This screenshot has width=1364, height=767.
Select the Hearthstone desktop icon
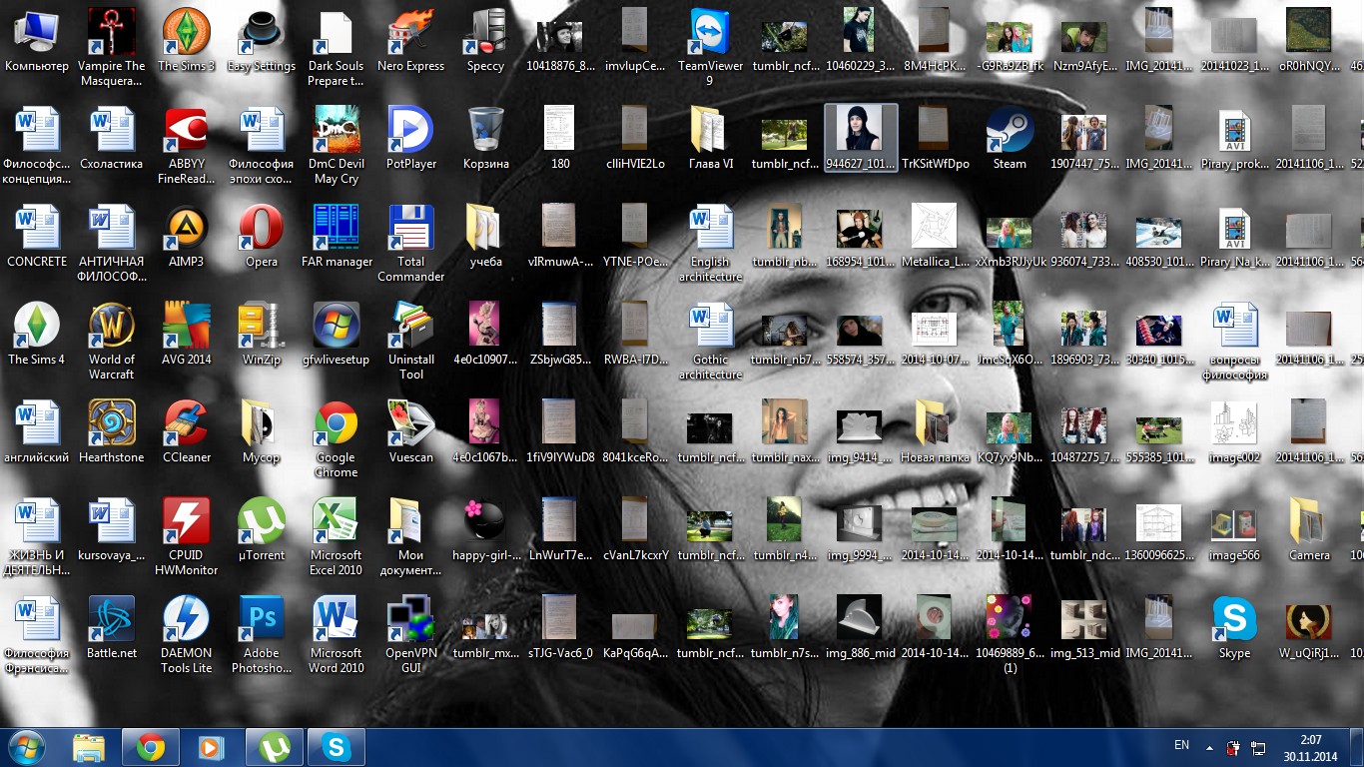[x=112, y=424]
